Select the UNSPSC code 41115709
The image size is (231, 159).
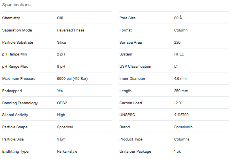181,115
